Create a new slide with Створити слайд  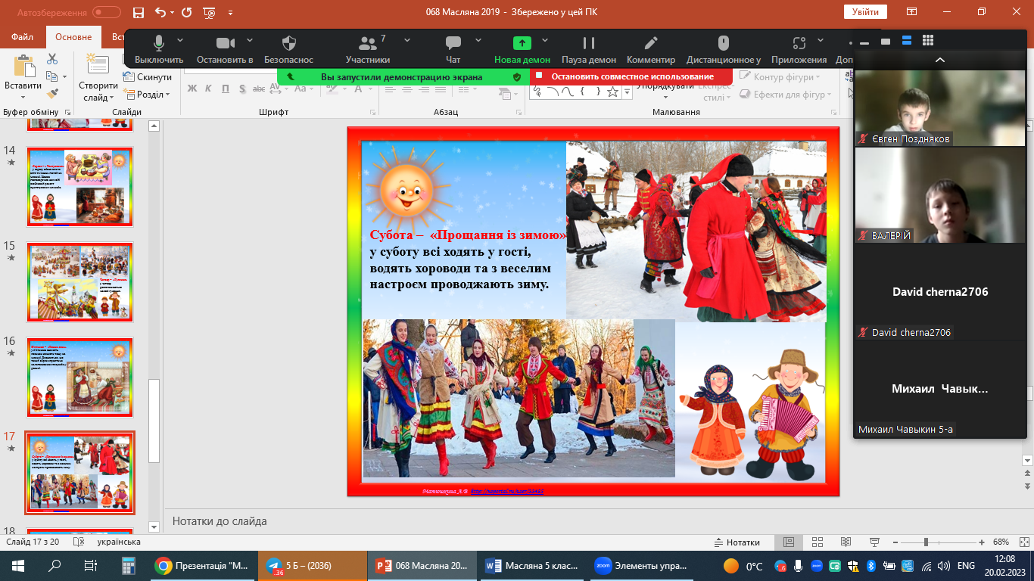98,77
